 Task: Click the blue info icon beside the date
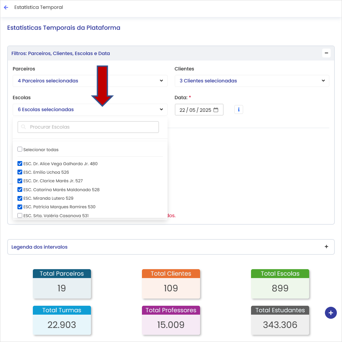(x=239, y=109)
